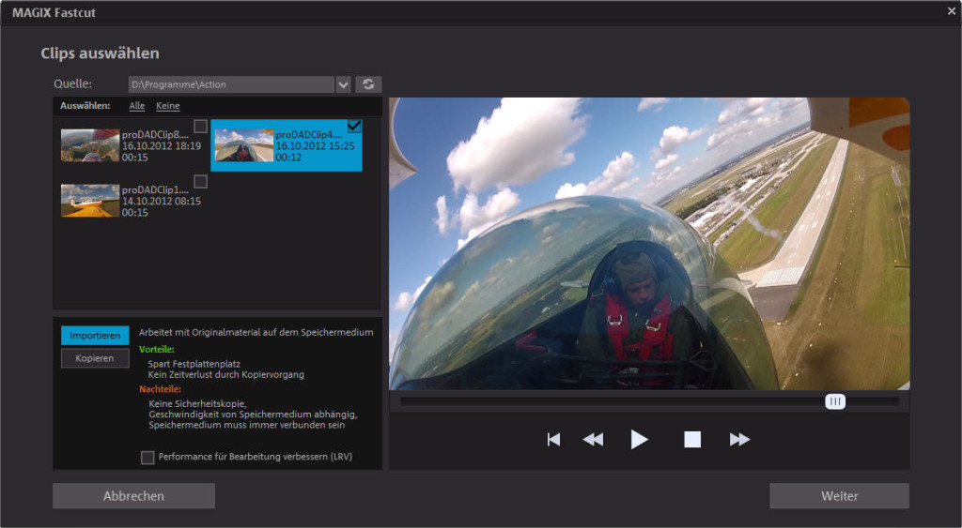Viewport: 962px width, 528px height.
Task: Choose the Importieren mode button
Action: click(95, 336)
